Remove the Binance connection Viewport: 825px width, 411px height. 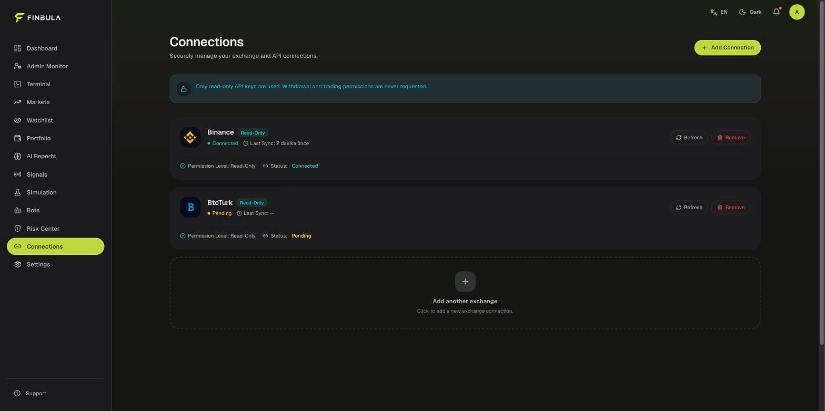pos(731,138)
